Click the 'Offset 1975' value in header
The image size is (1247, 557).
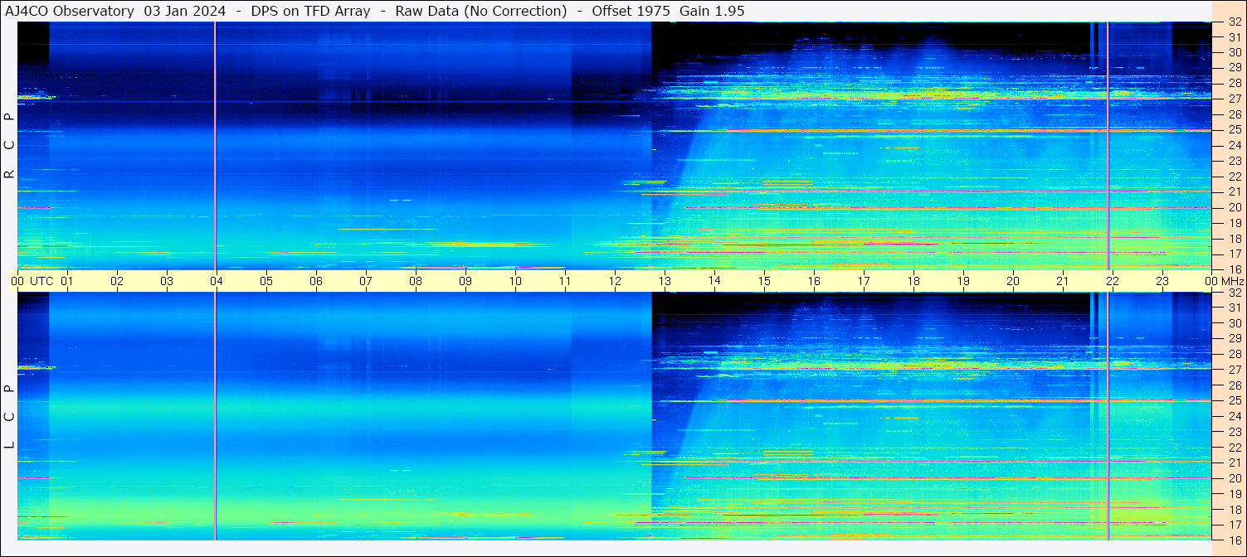coord(631,11)
